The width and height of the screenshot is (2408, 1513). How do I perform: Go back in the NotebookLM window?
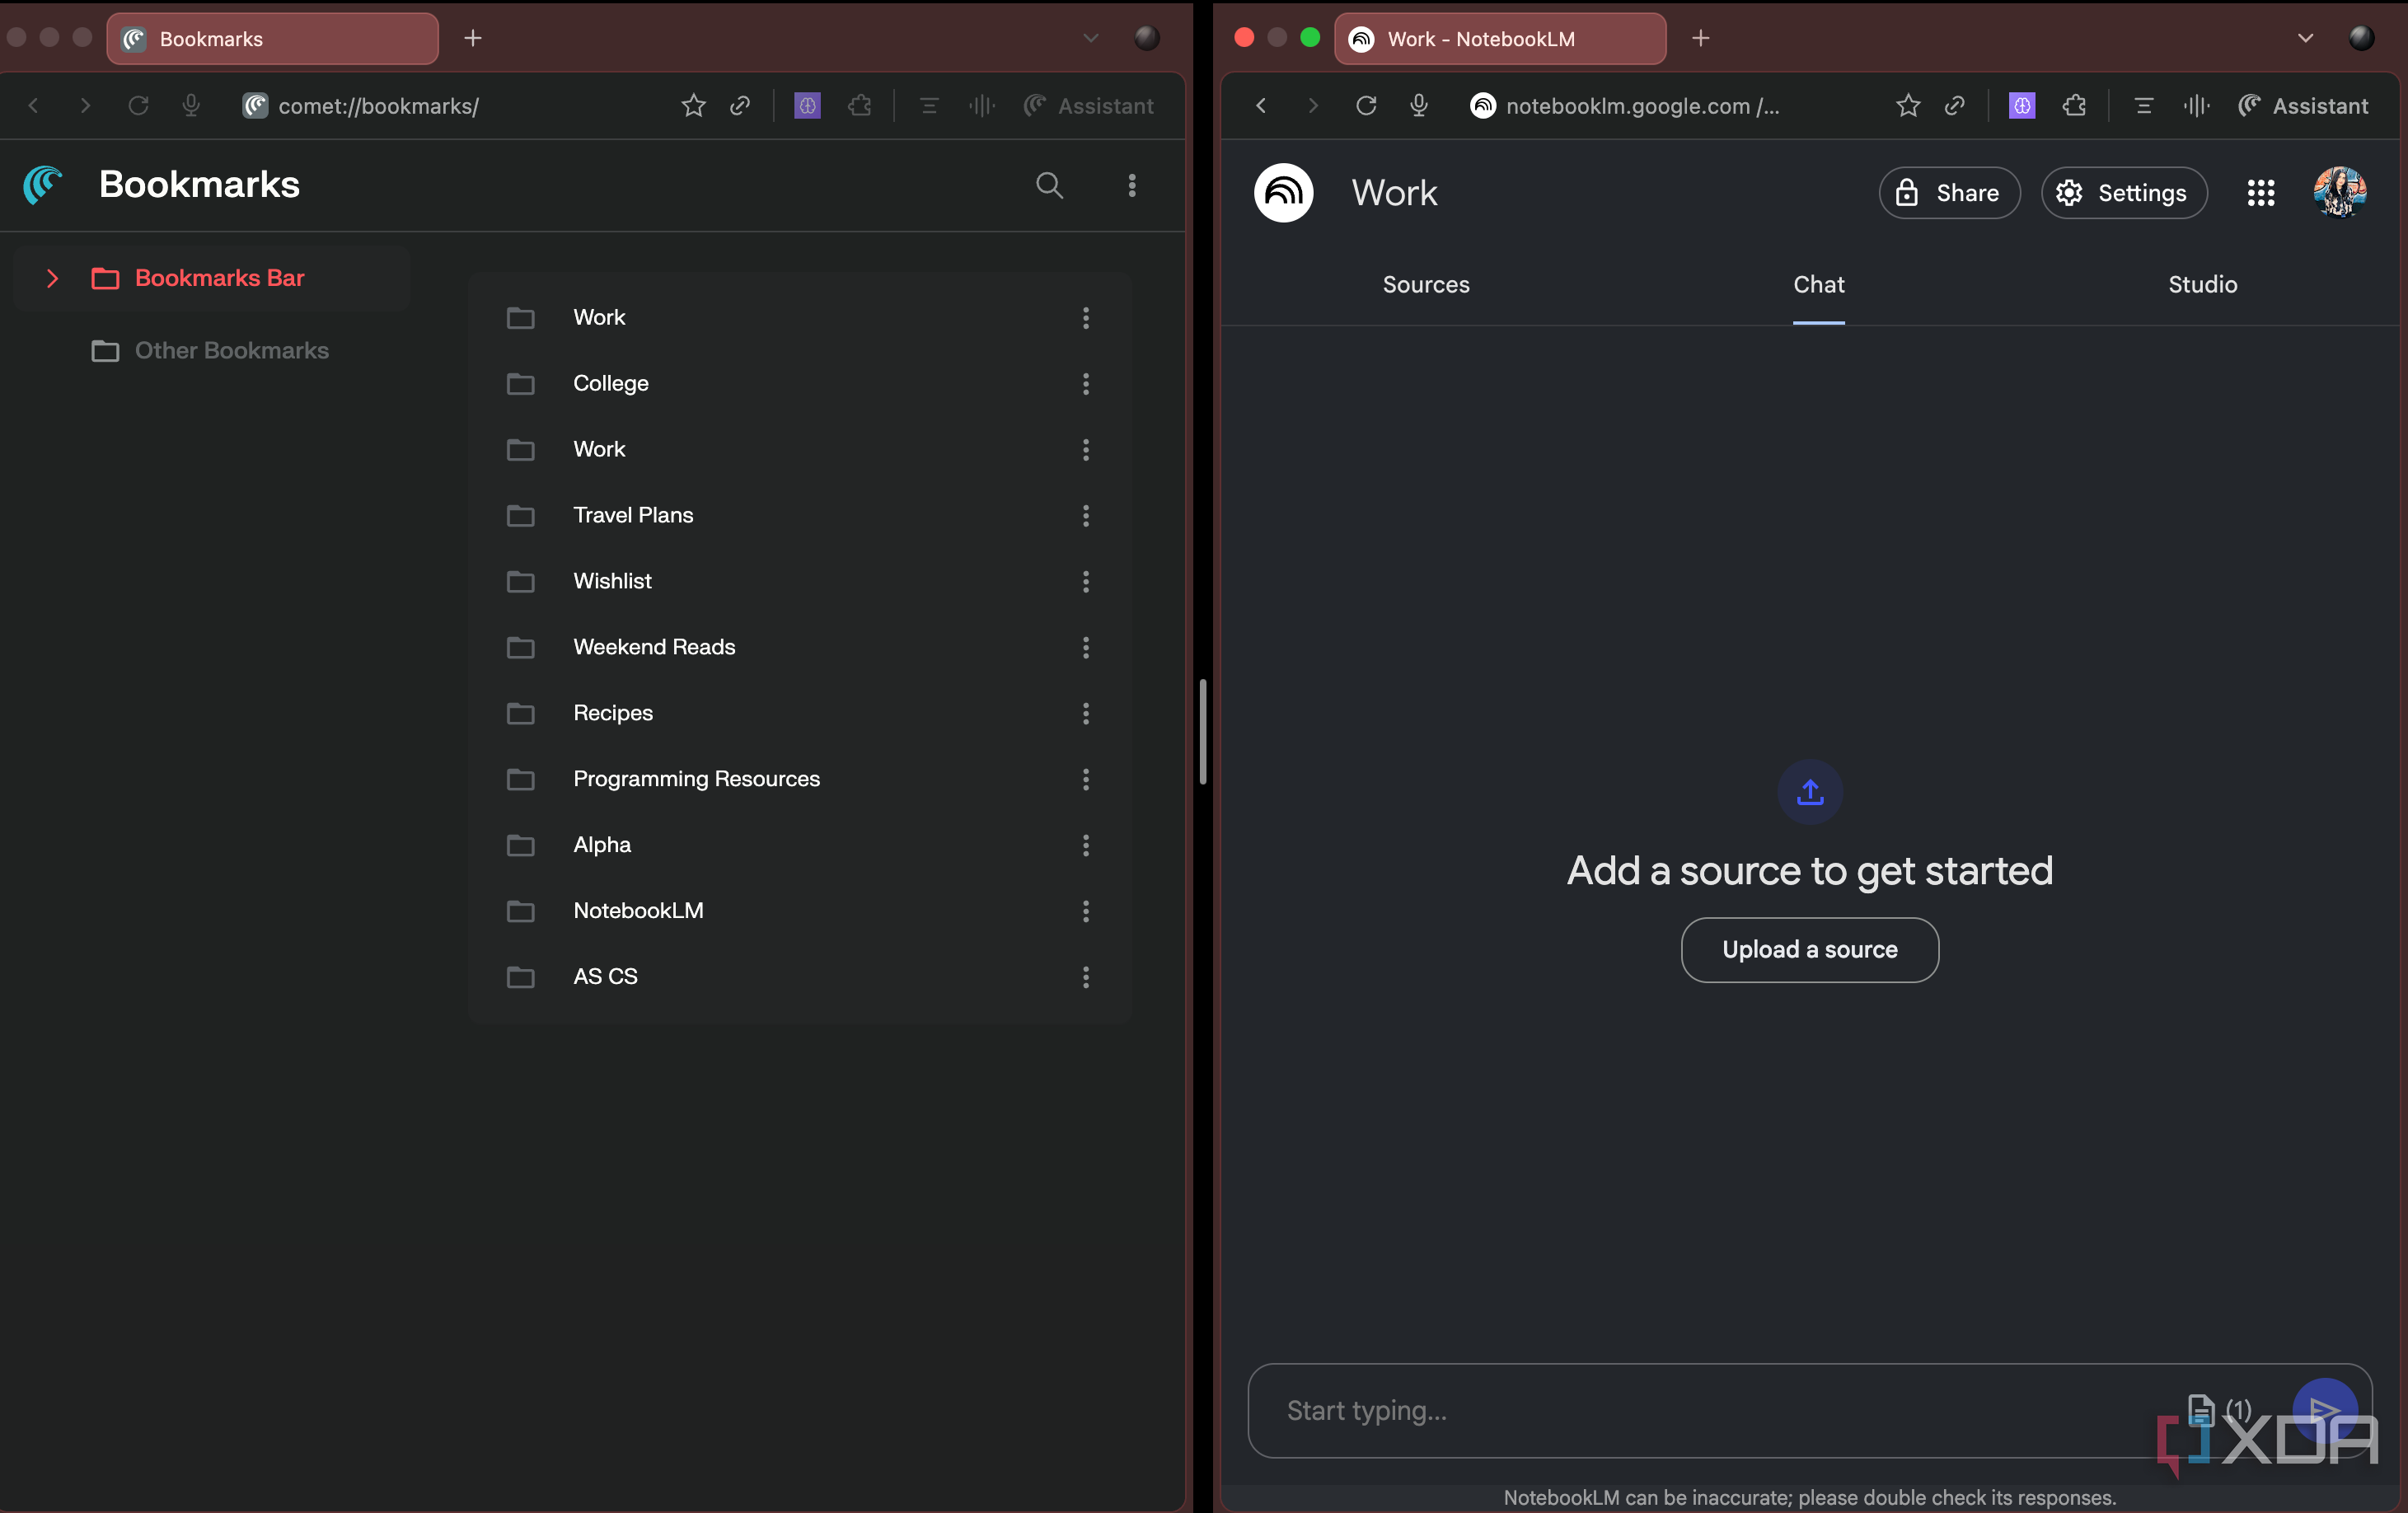tap(1261, 105)
